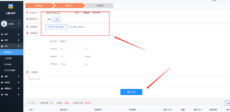Image resolution: width=230 pixels, height=112 pixels.
Task: Expand the 批量修改 menu arrow
Action: [x=19, y=88]
